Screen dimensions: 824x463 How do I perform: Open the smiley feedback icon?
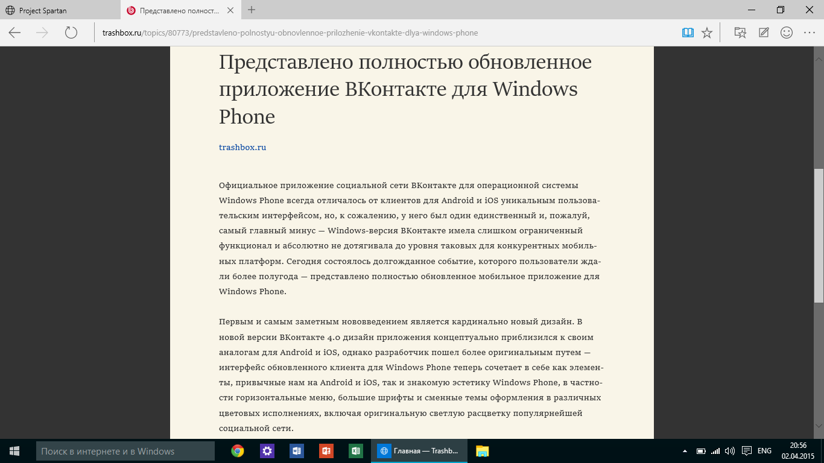coord(787,33)
